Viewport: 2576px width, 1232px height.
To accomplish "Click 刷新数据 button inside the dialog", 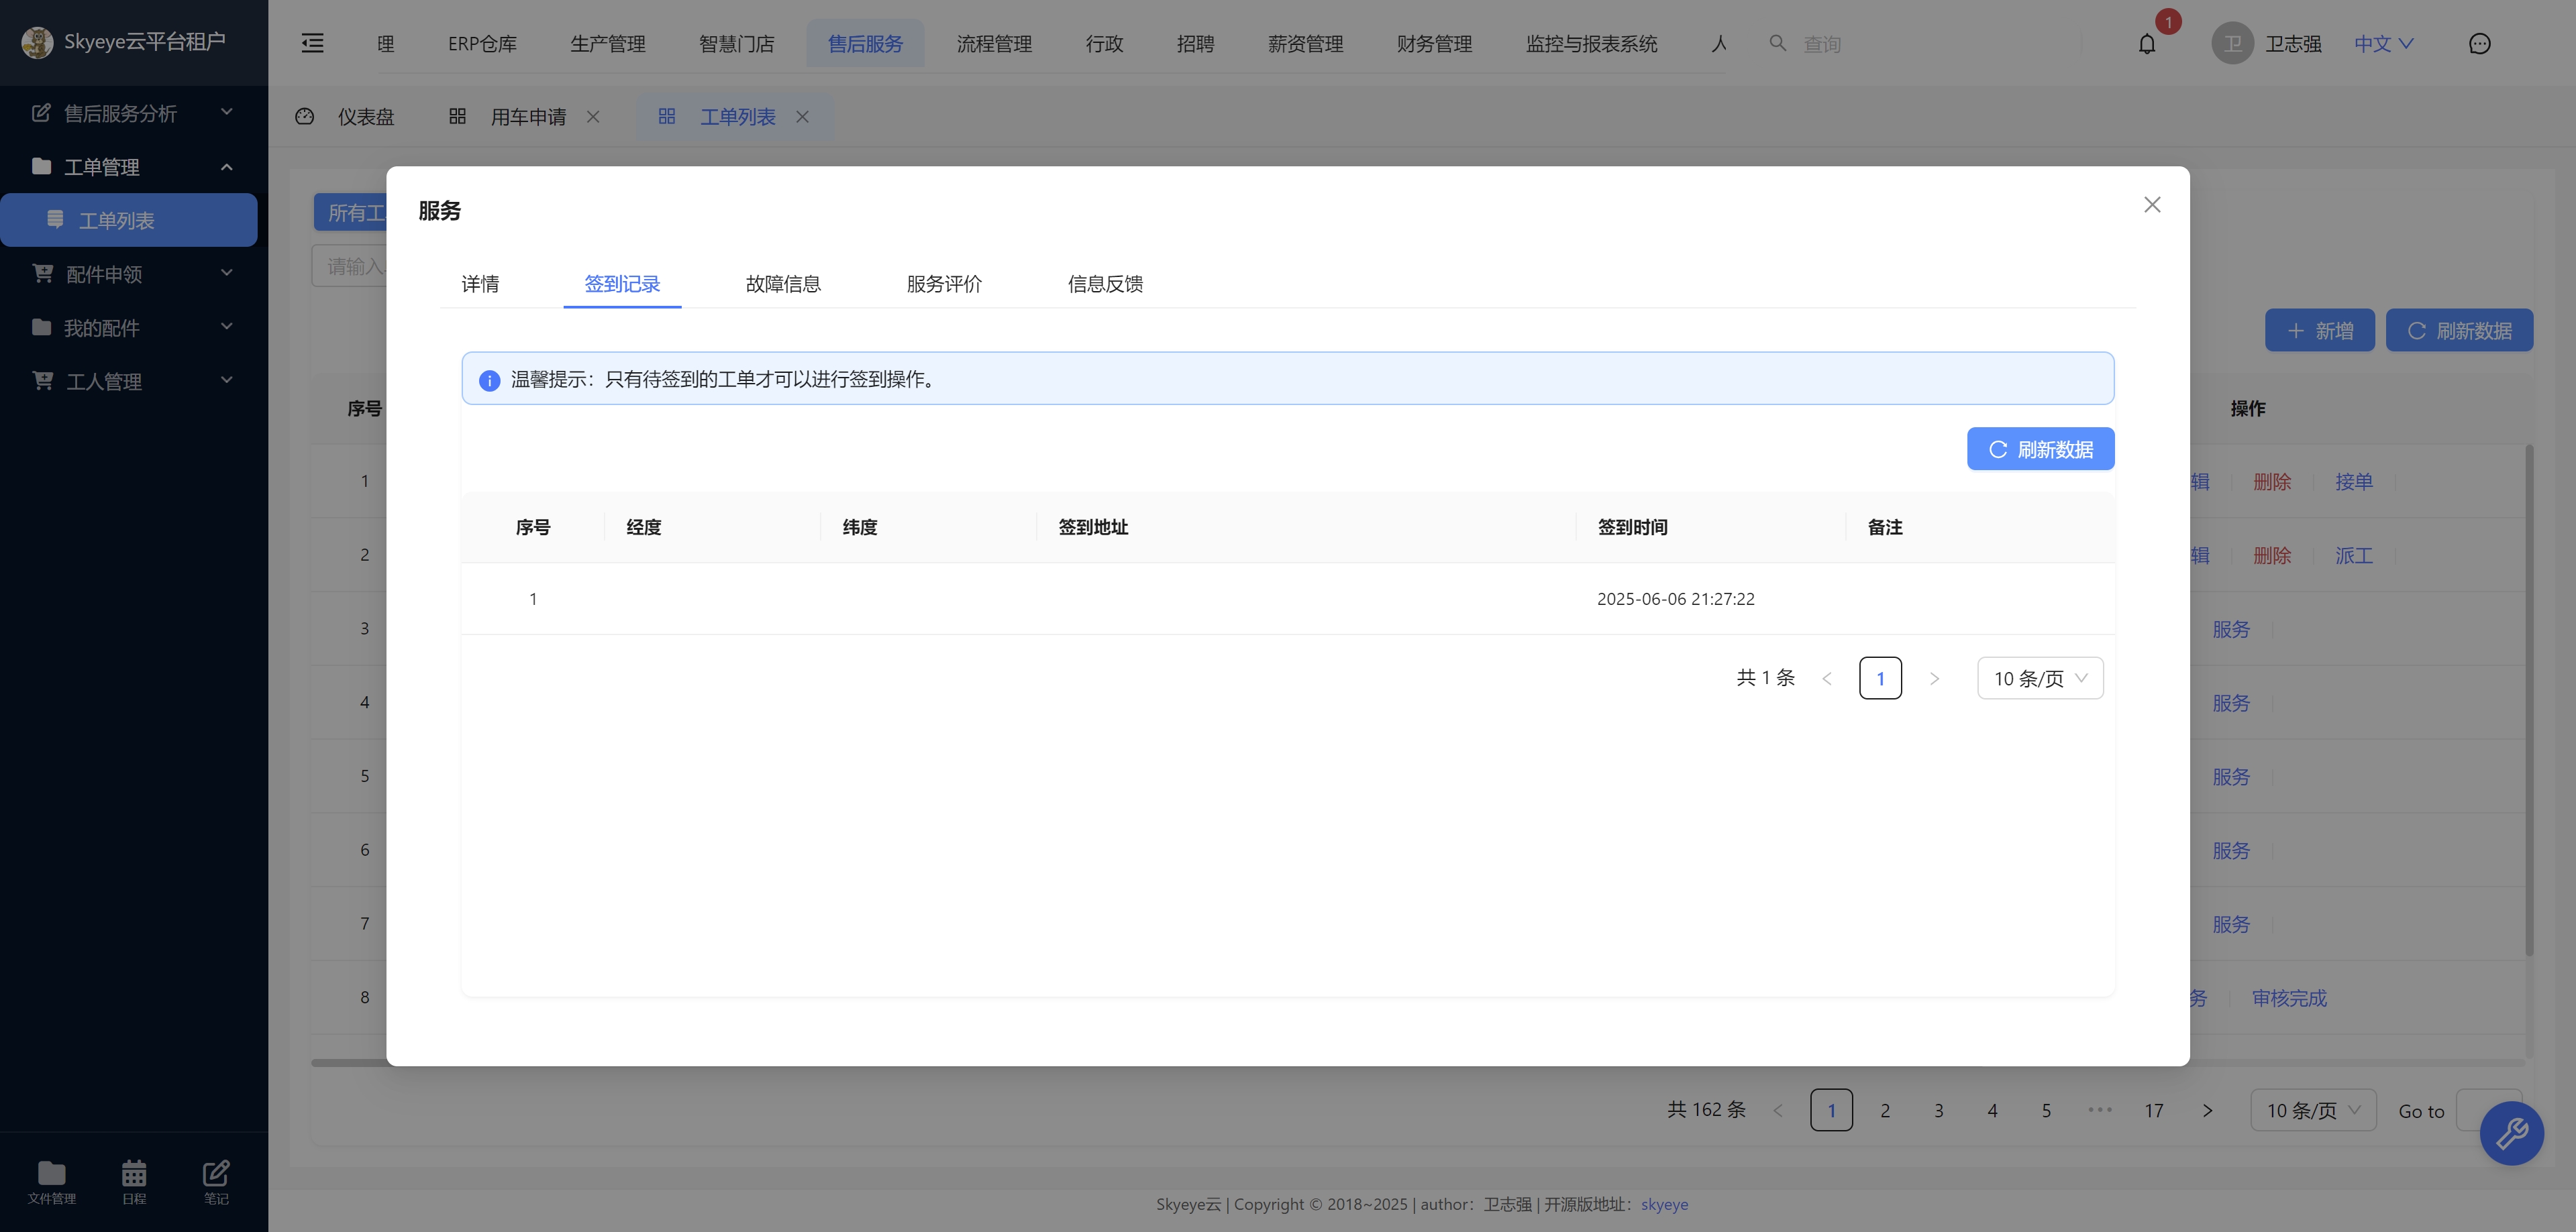I will [x=2040, y=449].
